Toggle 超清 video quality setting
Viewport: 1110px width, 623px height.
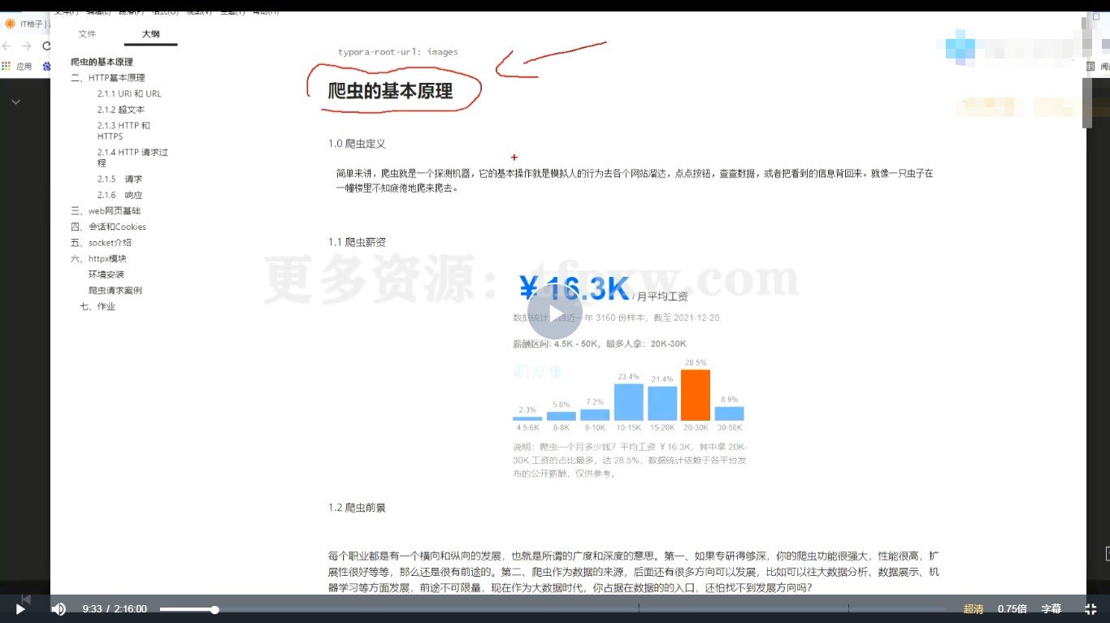(973, 608)
